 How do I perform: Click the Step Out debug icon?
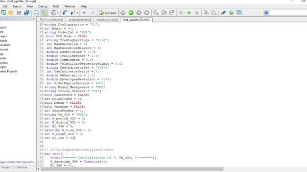[172, 13]
